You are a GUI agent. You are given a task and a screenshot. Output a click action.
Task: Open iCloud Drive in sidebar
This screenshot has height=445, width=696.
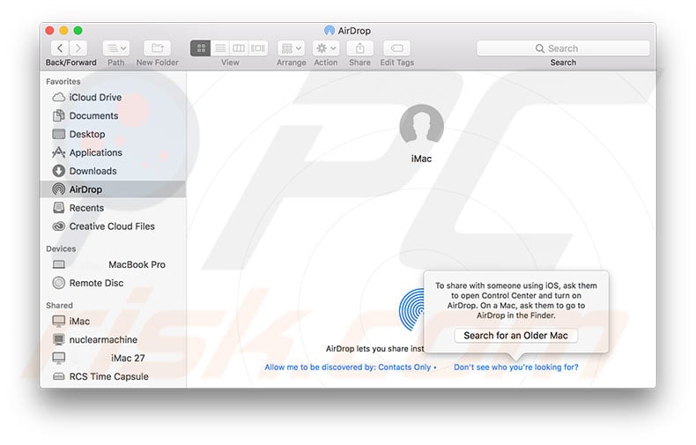[113, 97]
